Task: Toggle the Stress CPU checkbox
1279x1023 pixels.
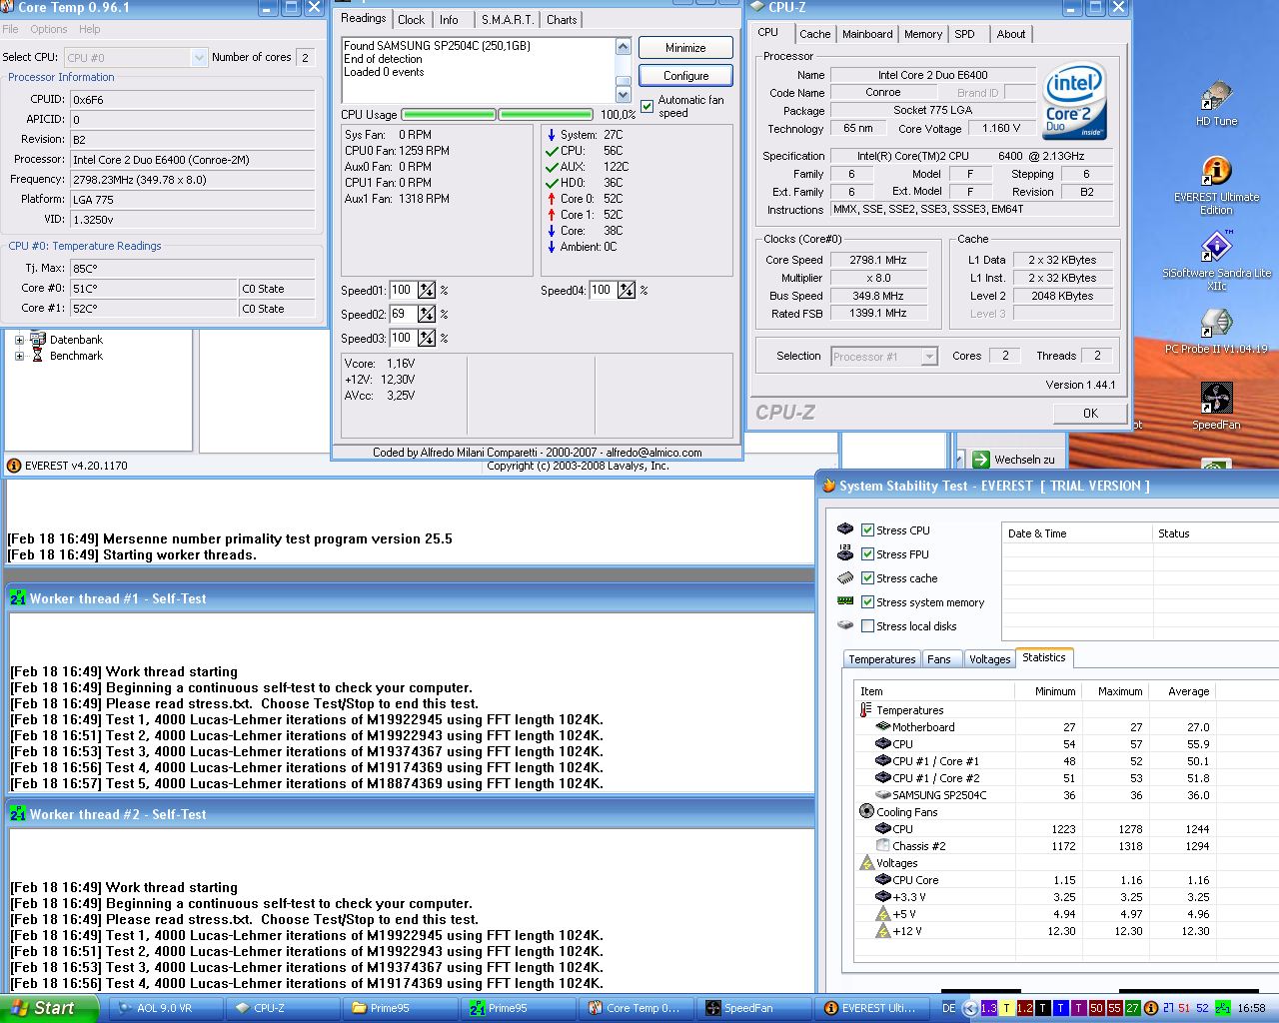Action: pyautogui.click(x=867, y=530)
